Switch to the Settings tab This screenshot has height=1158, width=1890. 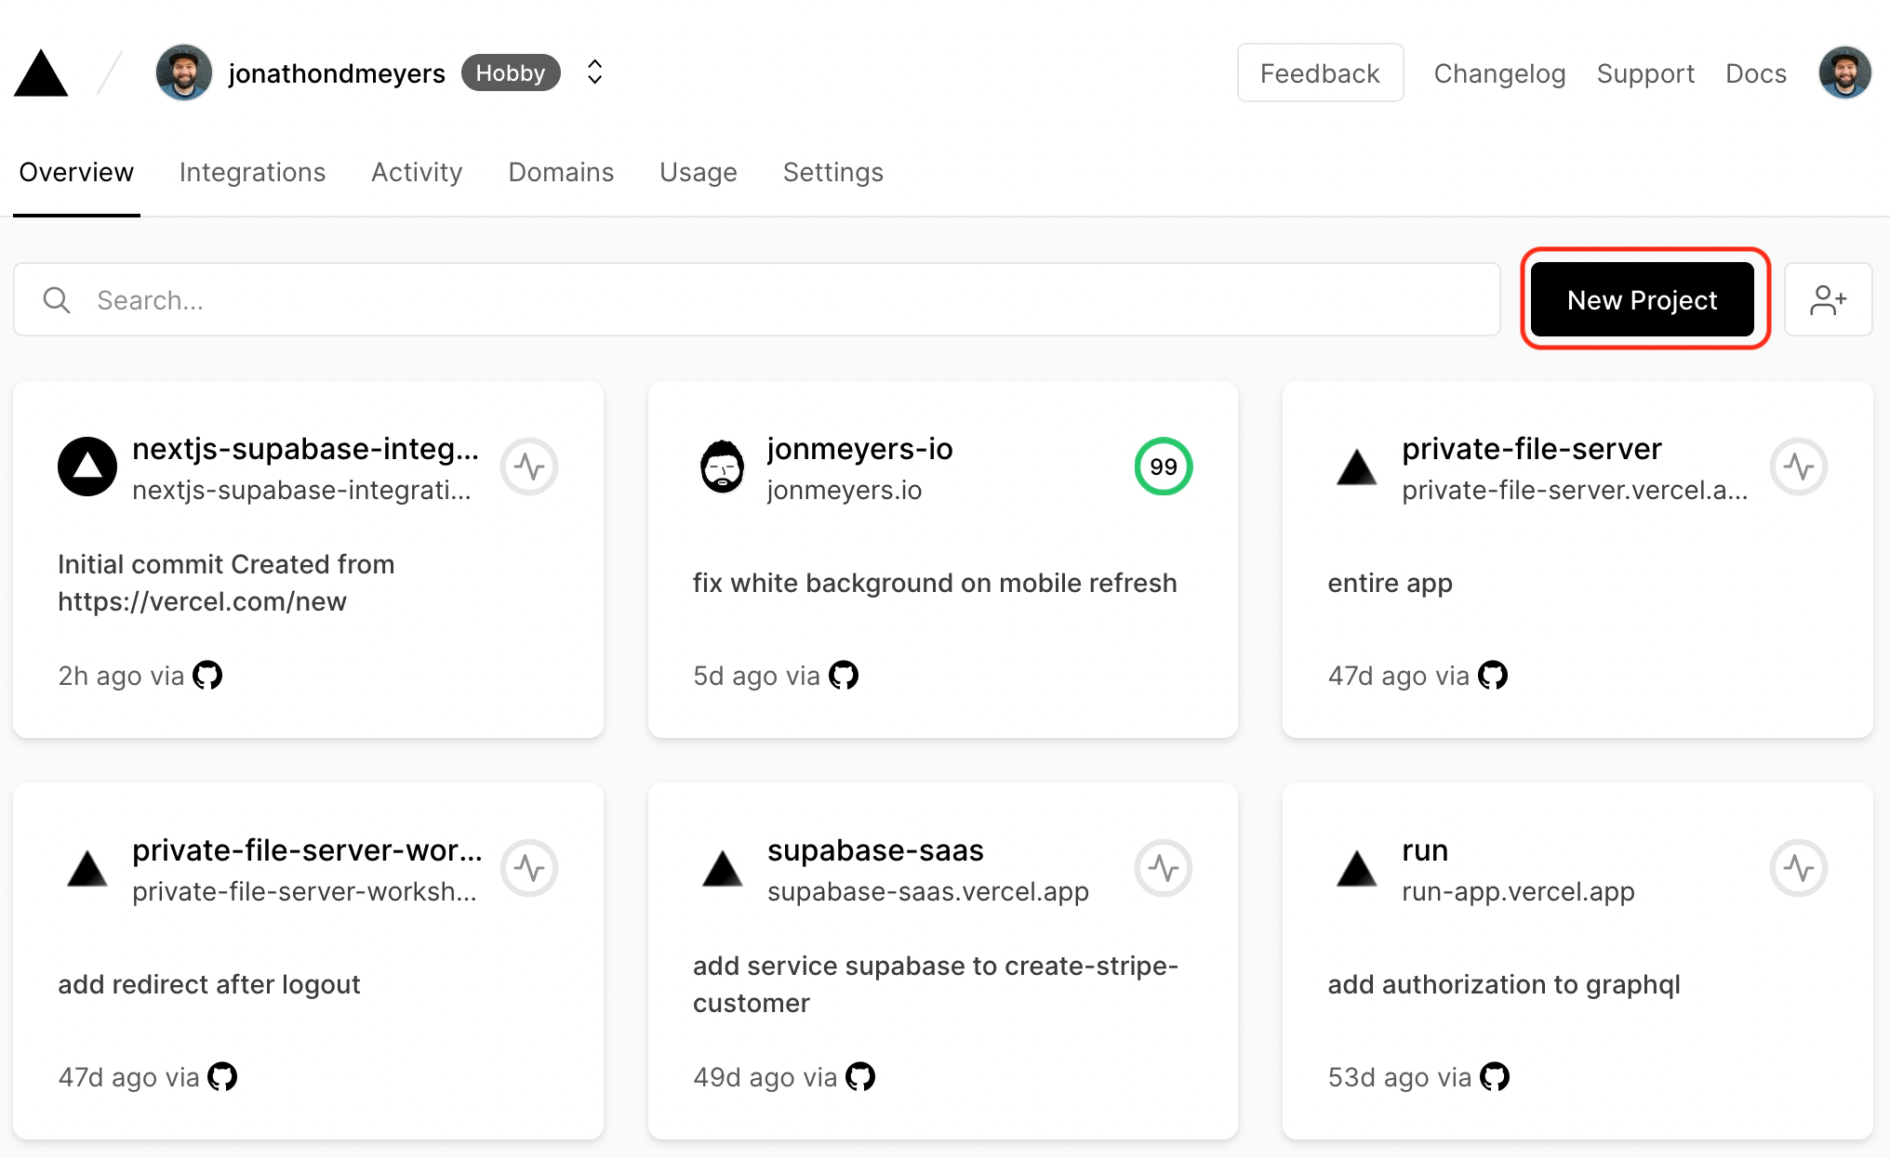click(833, 172)
